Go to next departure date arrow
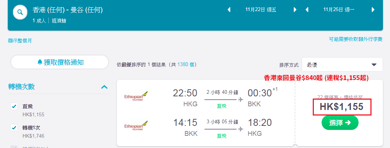The image size is (390, 148). click(x=295, y=10)
